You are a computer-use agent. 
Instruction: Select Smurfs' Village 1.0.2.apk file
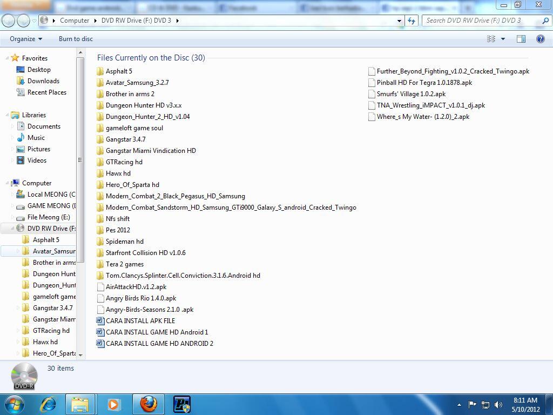(407, 94)
